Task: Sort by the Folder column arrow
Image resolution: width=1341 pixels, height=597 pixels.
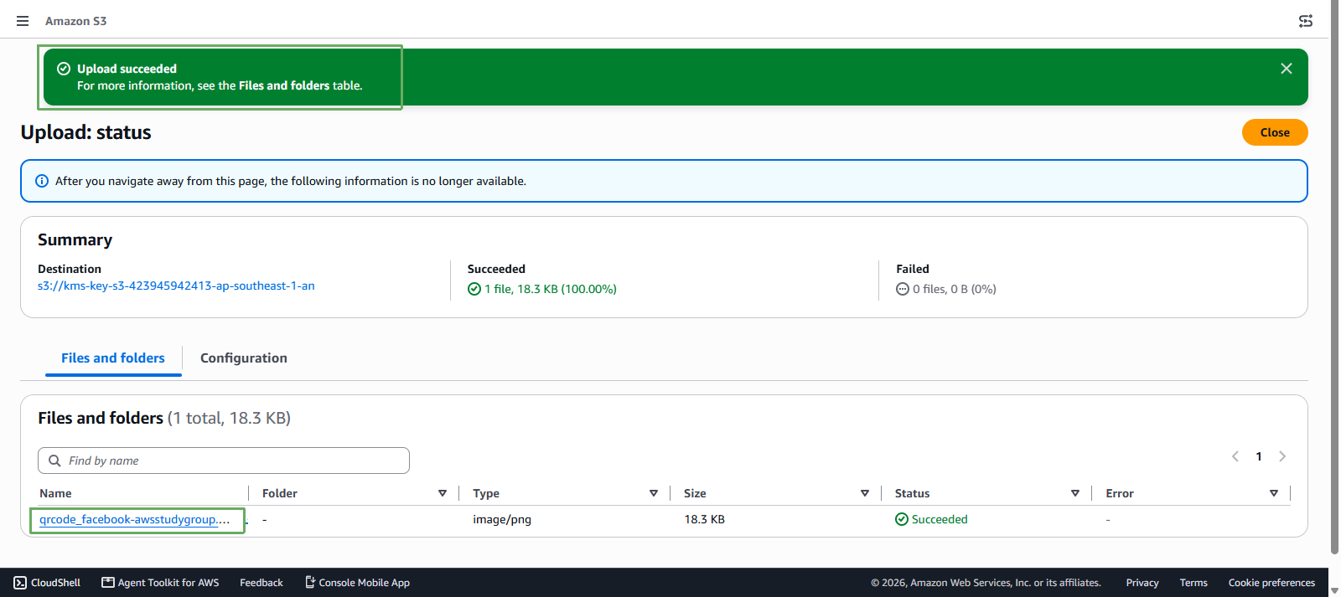Action: tap(443, 493)
